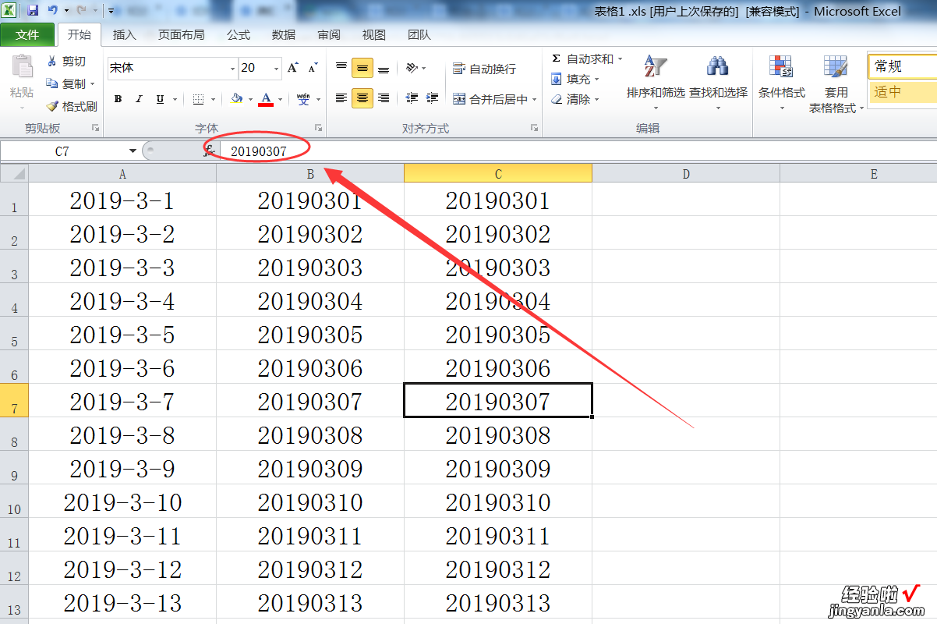Increase font size with the large A icon

pos(293,68)
